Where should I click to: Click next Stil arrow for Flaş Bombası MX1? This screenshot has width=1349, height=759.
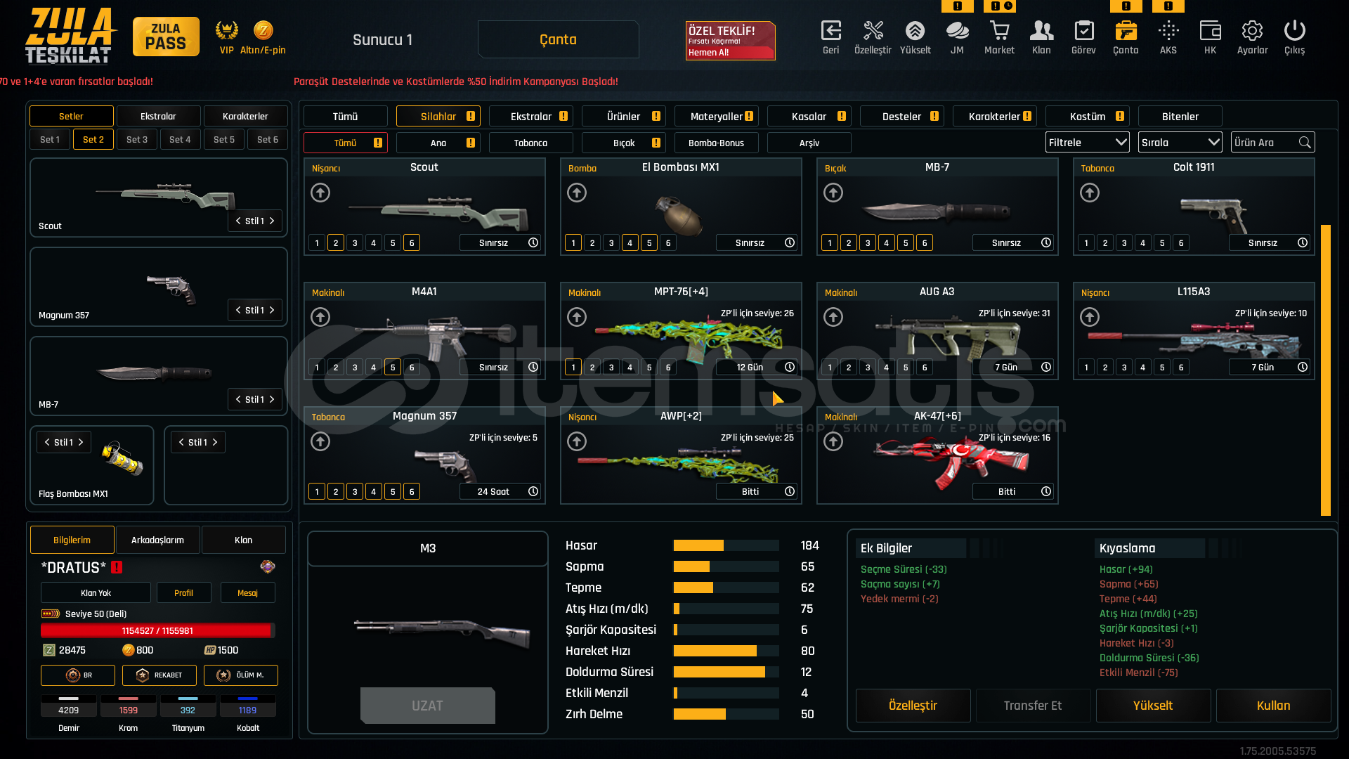[81, 442]
